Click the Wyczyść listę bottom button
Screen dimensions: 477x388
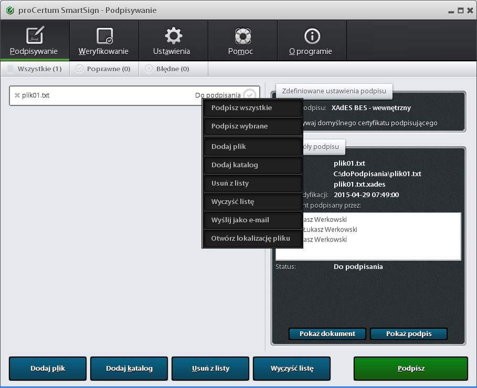[292, 369]
